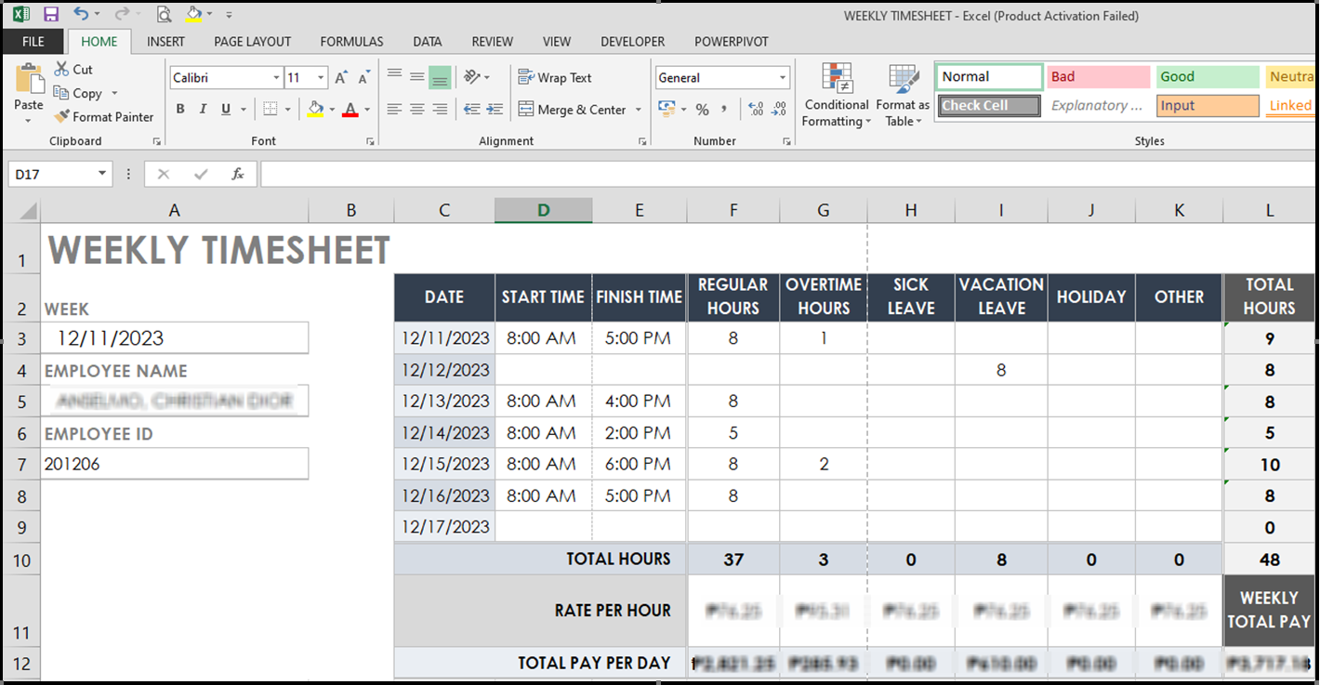Customize the Quick Access Toolbar
1320x685 pixels.
tap(229, 15)
